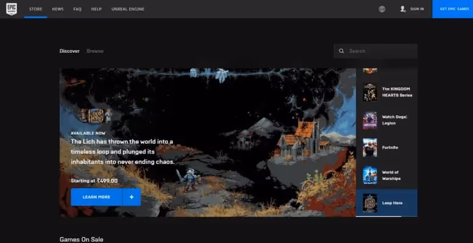
Task: Click the Loop Hero logo on banner
Action: [96, 116]
